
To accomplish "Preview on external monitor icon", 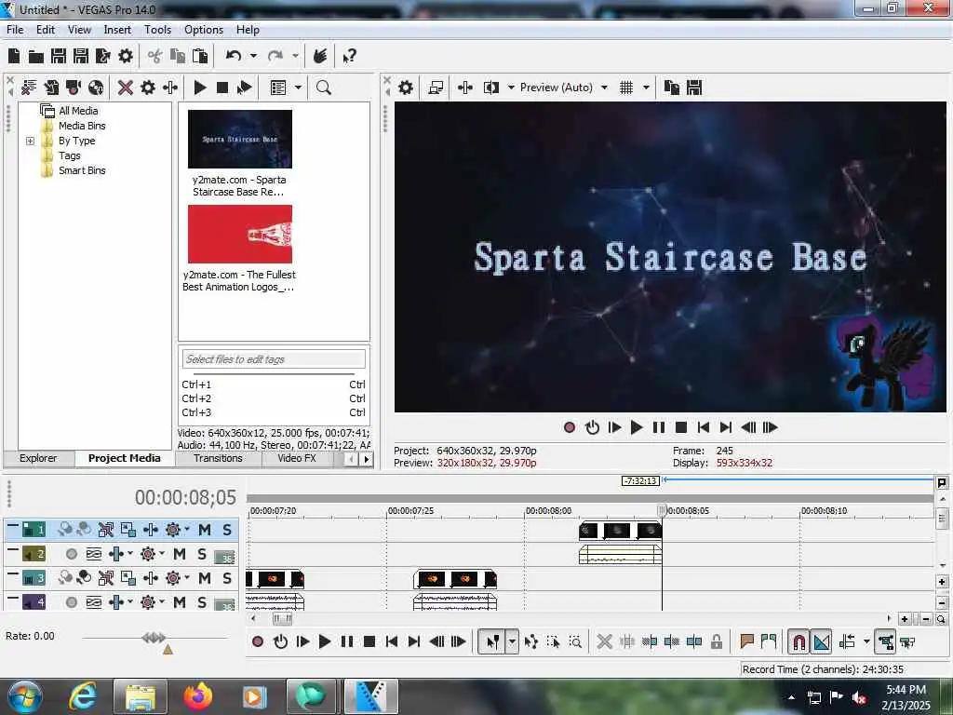I will click(x=436, y=88).
